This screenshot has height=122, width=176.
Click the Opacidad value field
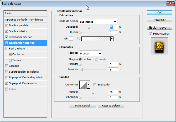click(113, 27)
